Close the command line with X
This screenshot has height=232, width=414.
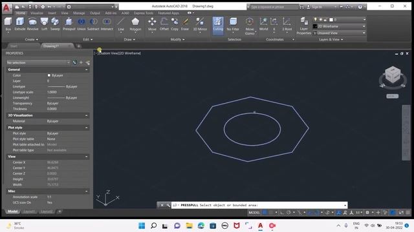pyautogui.click(x=162, y=205)
